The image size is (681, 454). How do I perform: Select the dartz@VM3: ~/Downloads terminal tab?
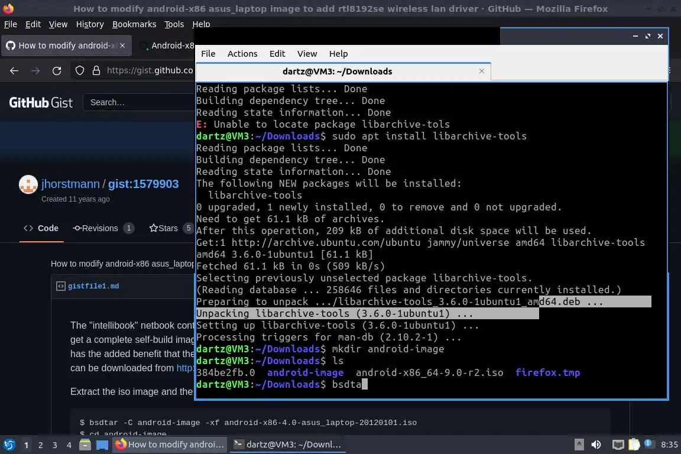(343, 72)
